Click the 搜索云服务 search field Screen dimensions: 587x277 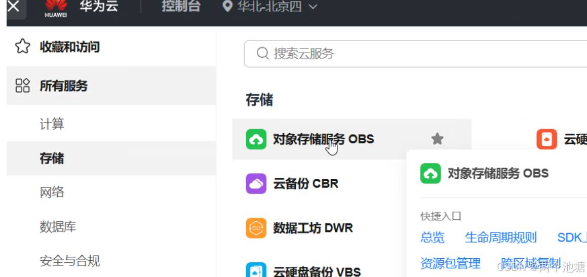[415, 54]
